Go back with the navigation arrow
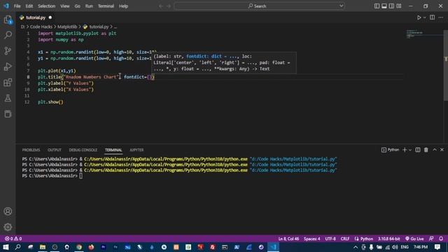Image resolution: width=448 pixels, height=252 pixels. 161,6
